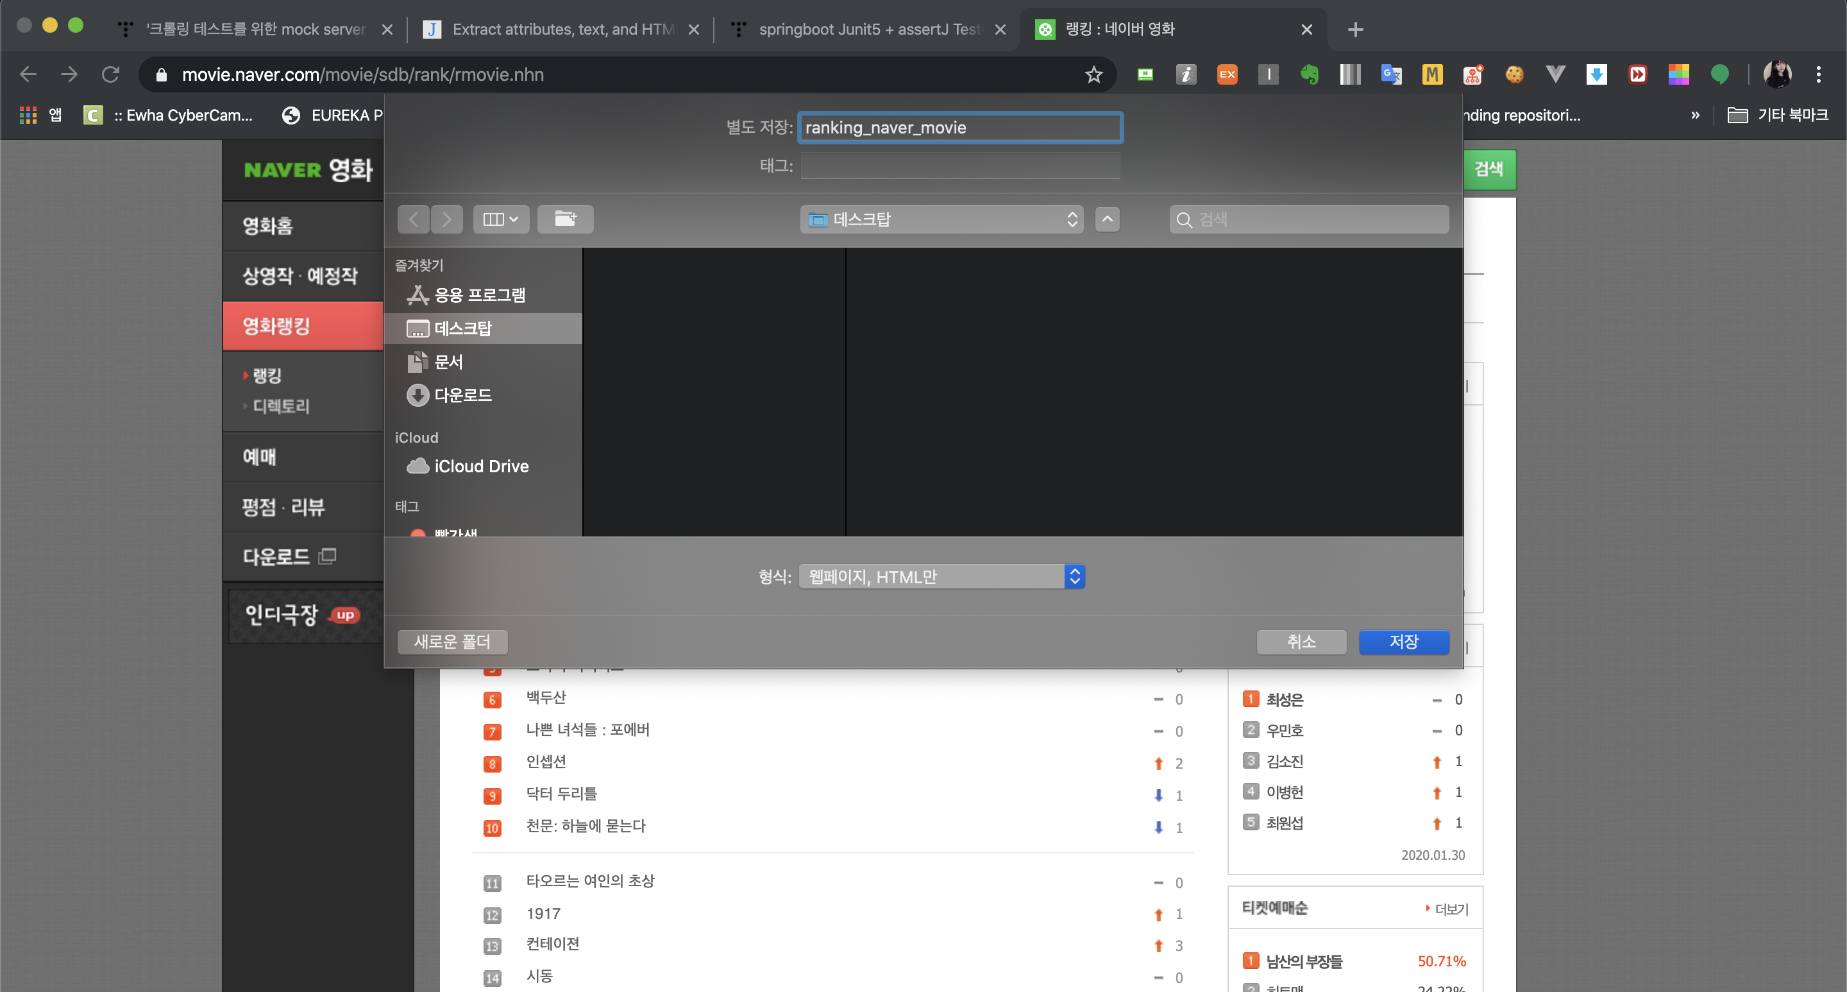The width and height of the screenshot is (1847, 992).
Task: Click the Evernote elephant extension icon
Action: (1309, 74)
